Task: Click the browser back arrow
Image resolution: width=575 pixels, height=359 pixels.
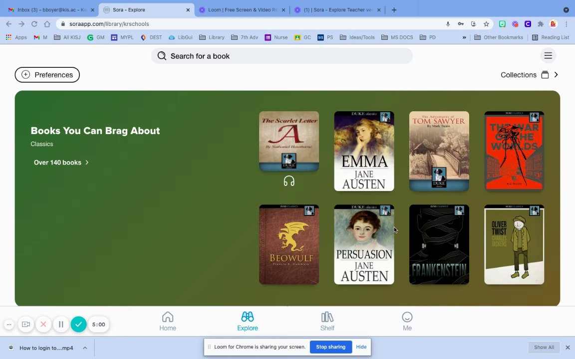Action: coord(9,24)
